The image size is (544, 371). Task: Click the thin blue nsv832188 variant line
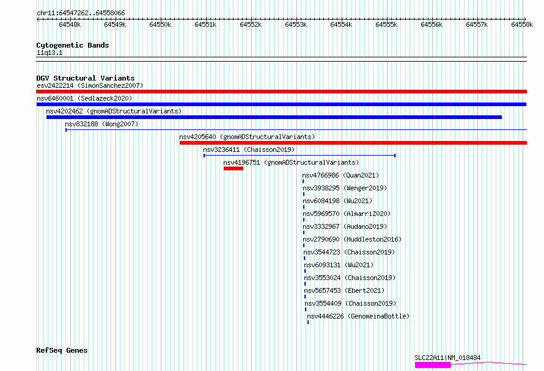click(x=296, y=129)
